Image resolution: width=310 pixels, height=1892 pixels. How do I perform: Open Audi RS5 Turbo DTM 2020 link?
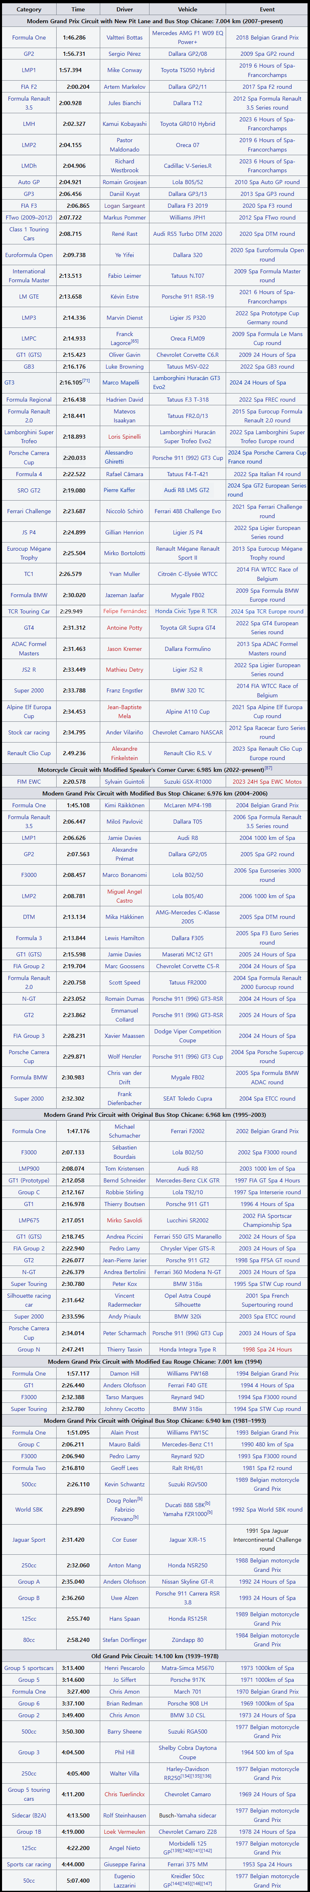[x=187, y=234]
